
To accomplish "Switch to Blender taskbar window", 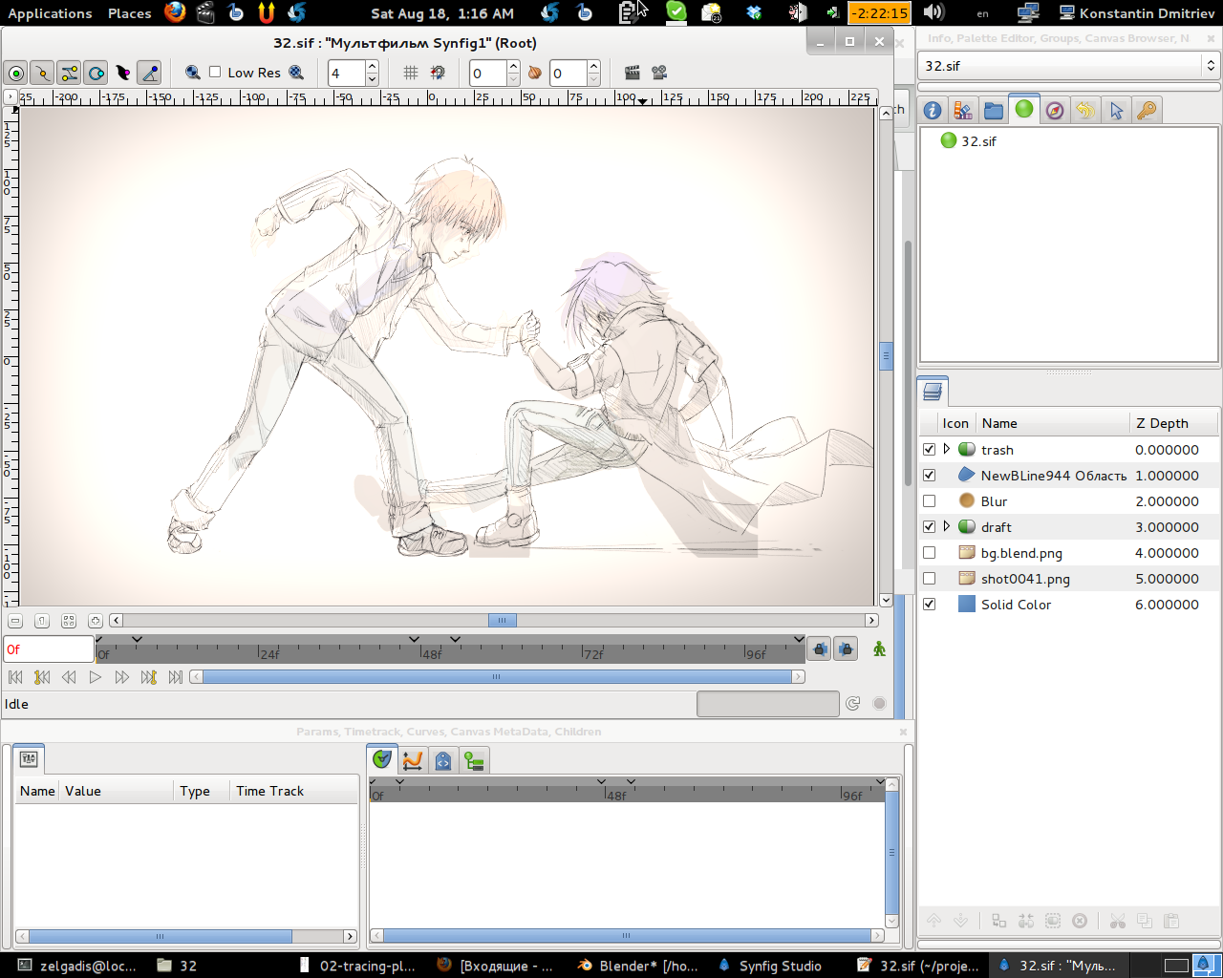I will 637,966.
